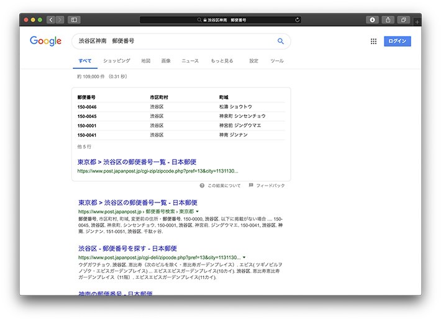
Task: Open the 設定 menu
Action: [x=253, y=61]
